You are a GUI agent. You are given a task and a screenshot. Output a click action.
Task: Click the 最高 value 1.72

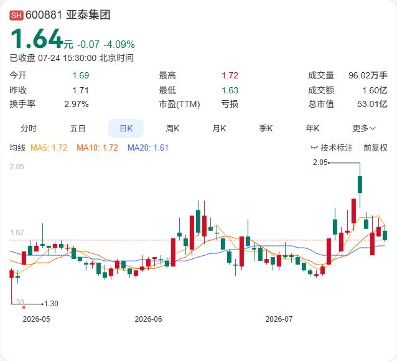click(x=230, y=75)
